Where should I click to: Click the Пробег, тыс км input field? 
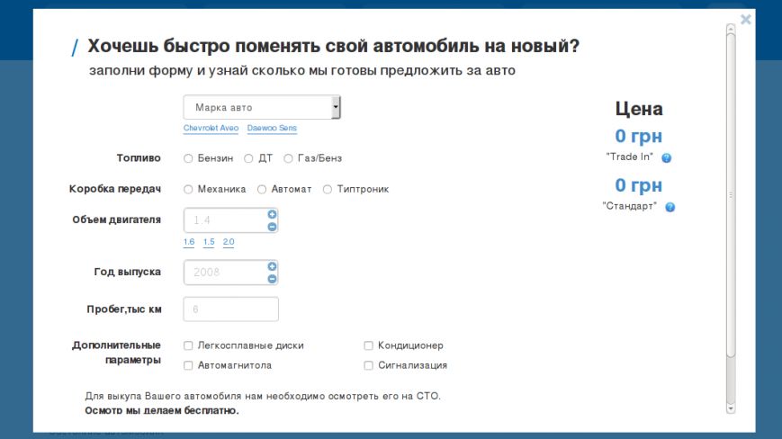pos(231,309)
